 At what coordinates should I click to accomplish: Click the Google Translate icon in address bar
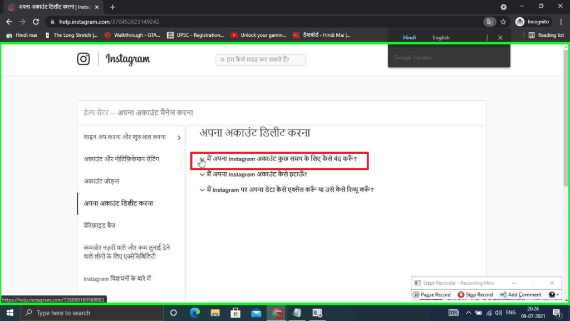(x=490, y=22)
